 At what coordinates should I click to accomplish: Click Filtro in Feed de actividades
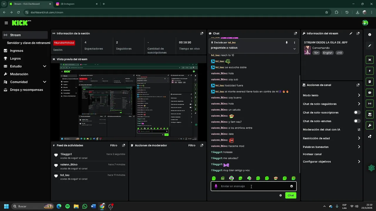(114, 145)
